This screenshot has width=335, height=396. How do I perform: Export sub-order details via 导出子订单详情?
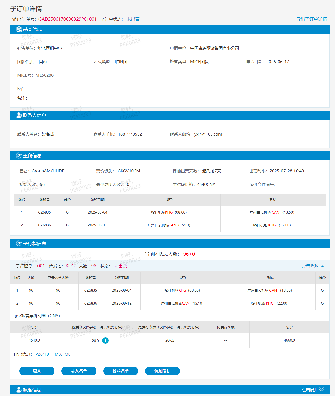[x=311, y=19]
